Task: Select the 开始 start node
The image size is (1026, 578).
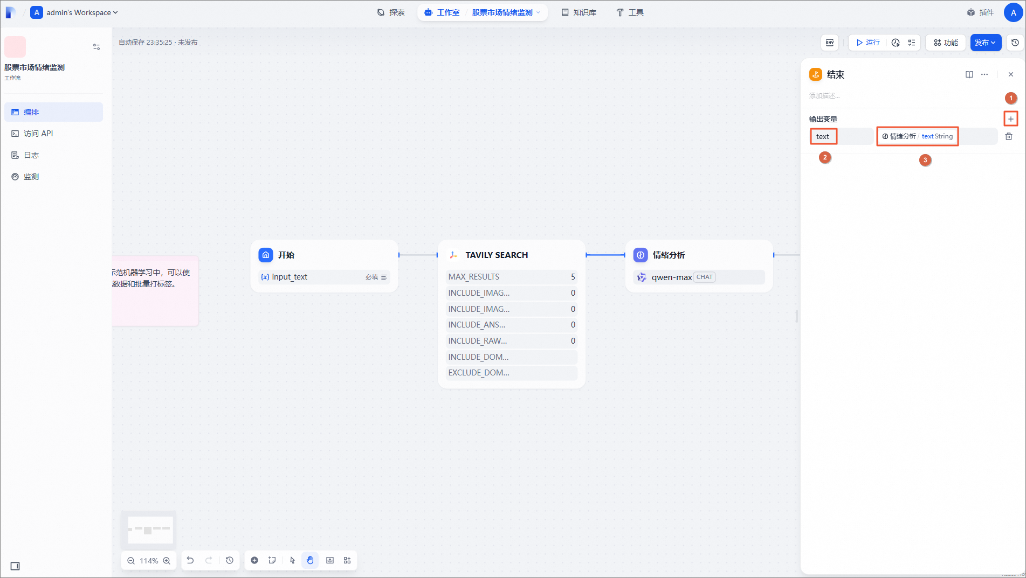Action: pyautogui.click(x=324, y=266)
